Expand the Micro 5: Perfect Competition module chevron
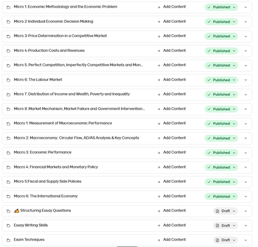The height and width of the screenshot is (247, 258). tap(246, 65)
